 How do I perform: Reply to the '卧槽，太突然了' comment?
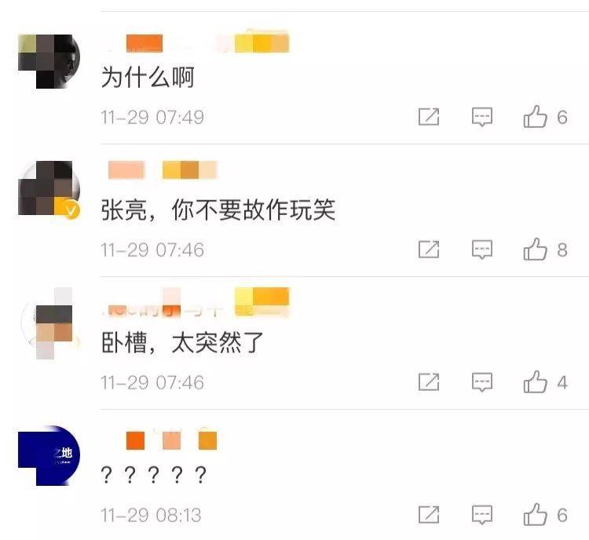tap(482, 382)
